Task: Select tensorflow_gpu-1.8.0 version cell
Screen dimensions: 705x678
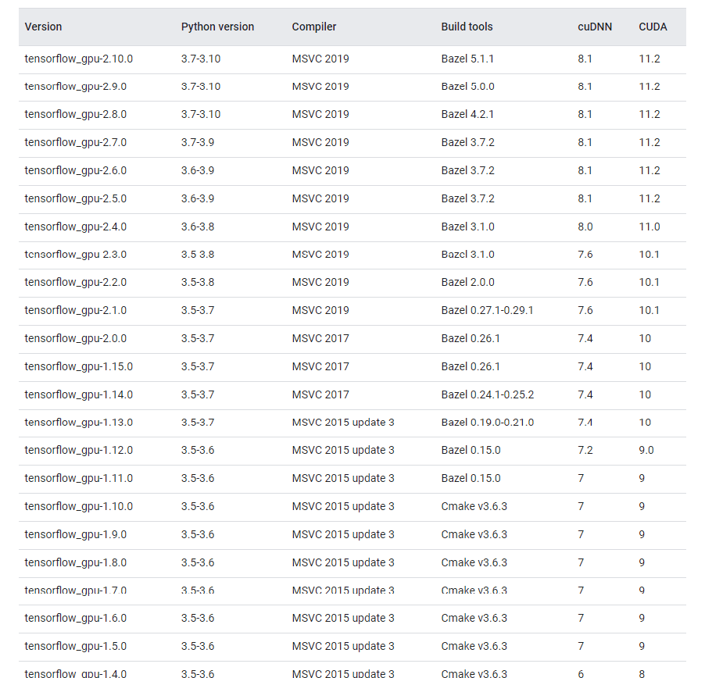Action: click(76, 563)
